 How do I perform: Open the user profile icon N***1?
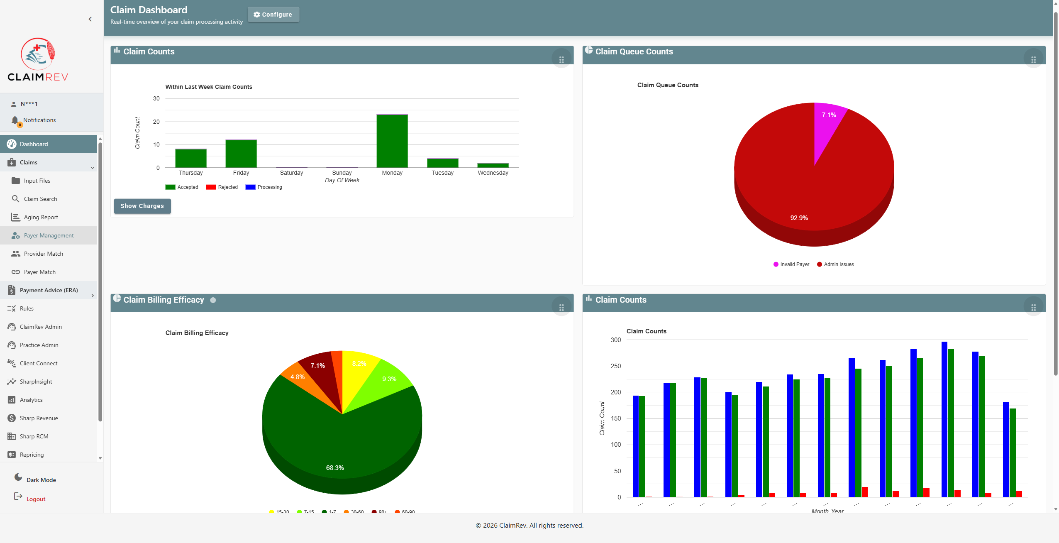point(14,104)
